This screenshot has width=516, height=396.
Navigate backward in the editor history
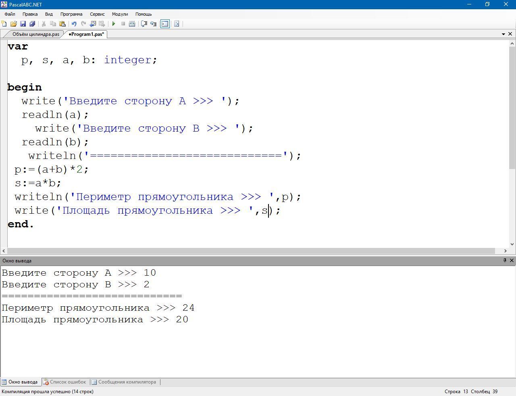[x=93, y=24]
